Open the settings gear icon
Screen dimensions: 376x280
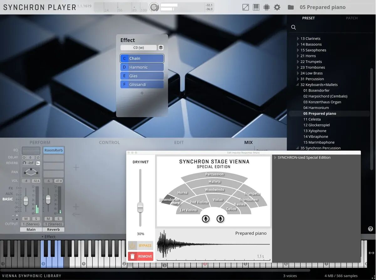click(277, 7)
